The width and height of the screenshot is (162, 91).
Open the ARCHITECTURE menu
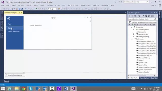(73, 6)
